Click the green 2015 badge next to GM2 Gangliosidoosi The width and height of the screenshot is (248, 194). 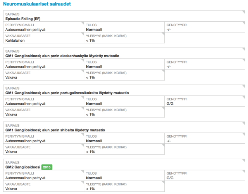47,167
